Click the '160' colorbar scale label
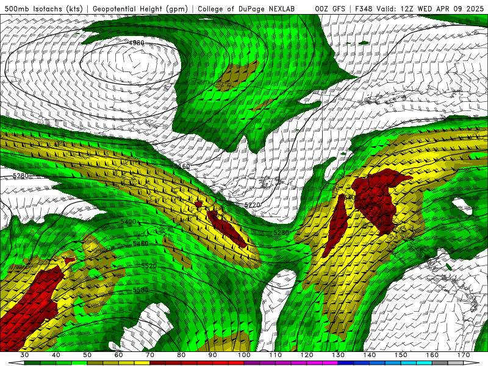Image resolution: width=488 pixels, height=366 pixels. click(432, 355)
